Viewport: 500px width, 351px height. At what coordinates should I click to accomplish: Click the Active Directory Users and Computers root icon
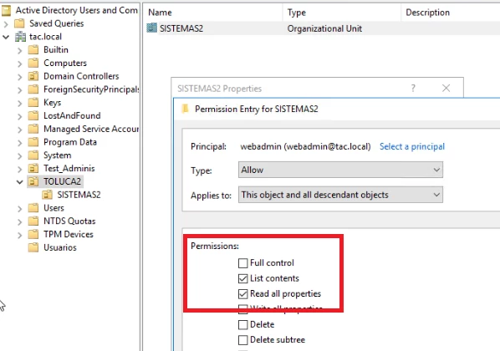tap(6, 10)
